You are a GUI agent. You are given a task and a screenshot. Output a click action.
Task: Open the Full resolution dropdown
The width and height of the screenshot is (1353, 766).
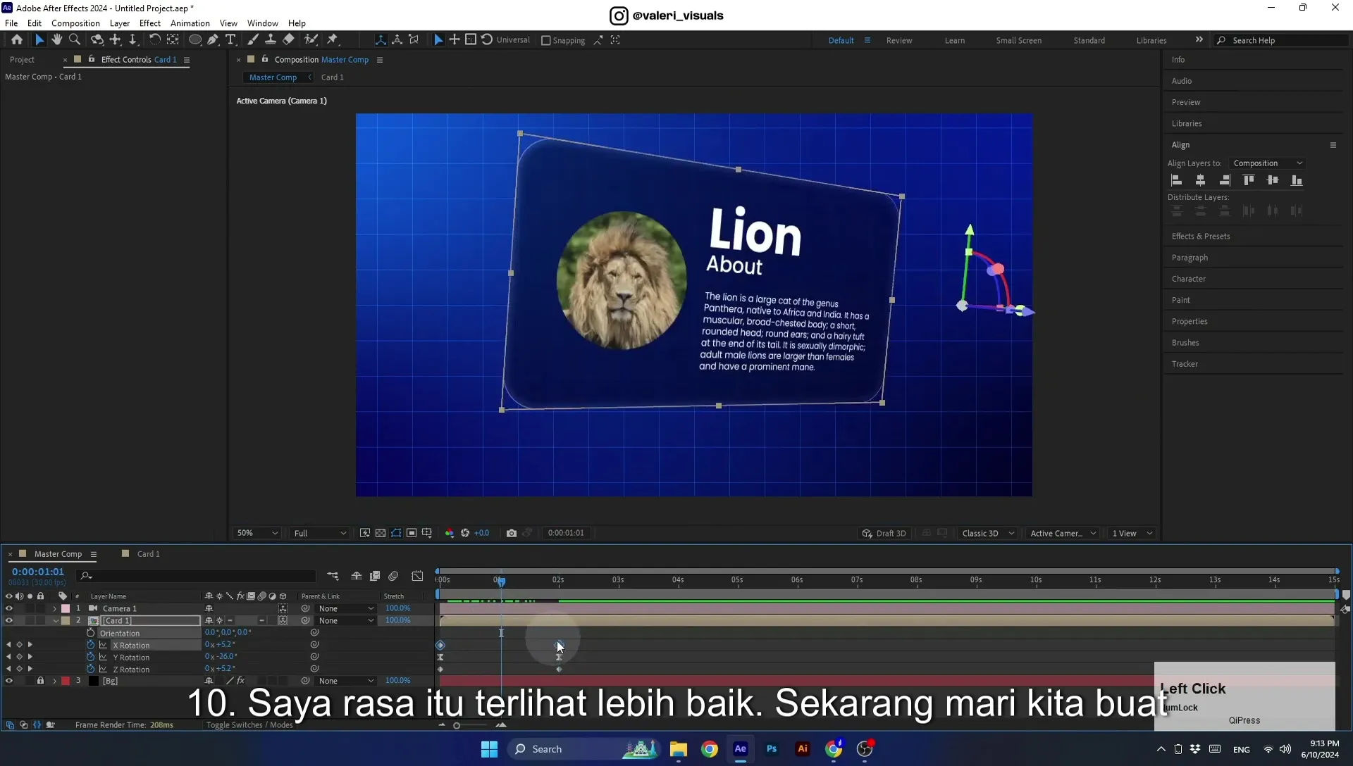tap(320, 533)
